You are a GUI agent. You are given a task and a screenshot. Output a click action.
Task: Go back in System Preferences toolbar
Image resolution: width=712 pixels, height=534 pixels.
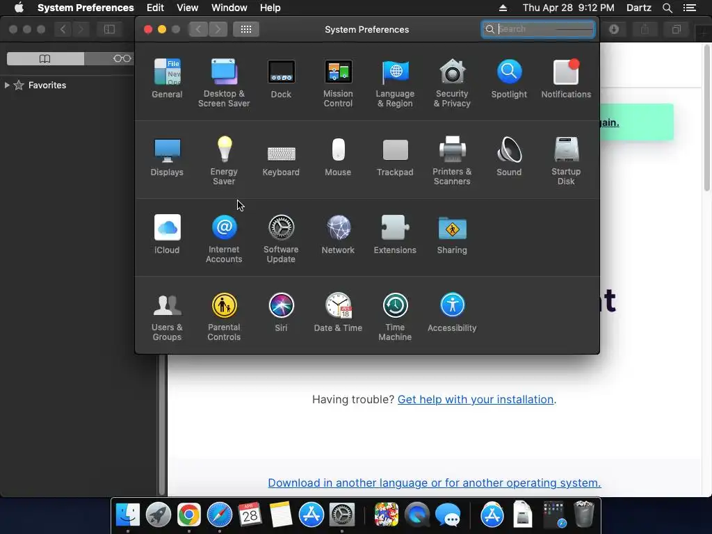(198, 29)
